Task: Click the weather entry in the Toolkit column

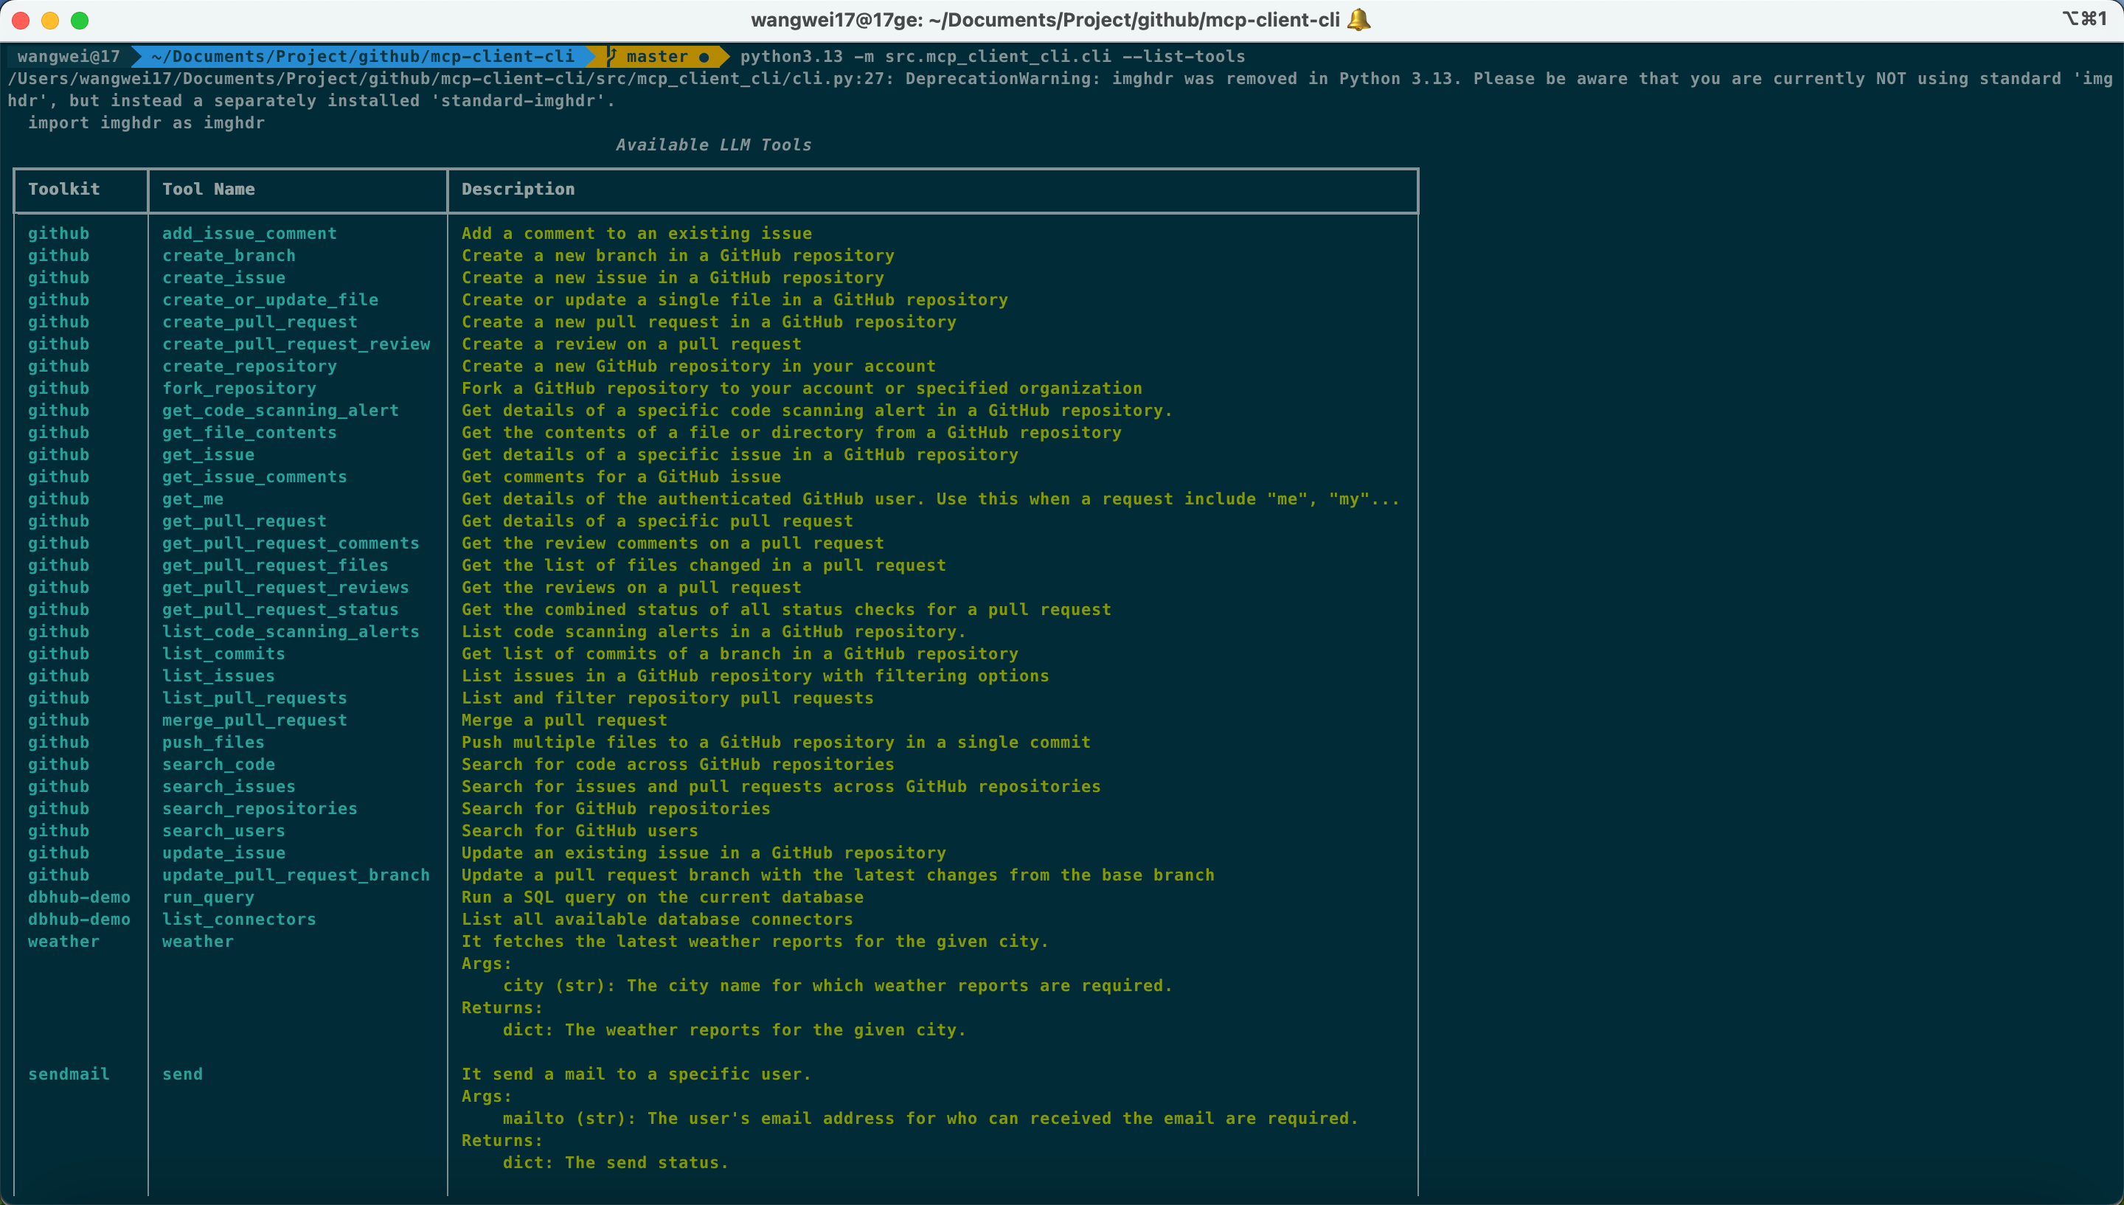Action: coord(63,941)
